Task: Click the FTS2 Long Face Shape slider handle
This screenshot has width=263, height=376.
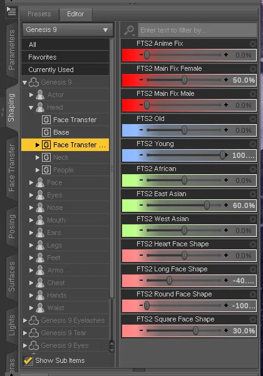Action: click(169, 280)
